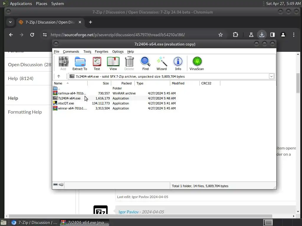Image resolution: width=302 pixels, height=226 pixels.
Task: Toggle Chromium side panel icon
Action: [x=272, y=35]
